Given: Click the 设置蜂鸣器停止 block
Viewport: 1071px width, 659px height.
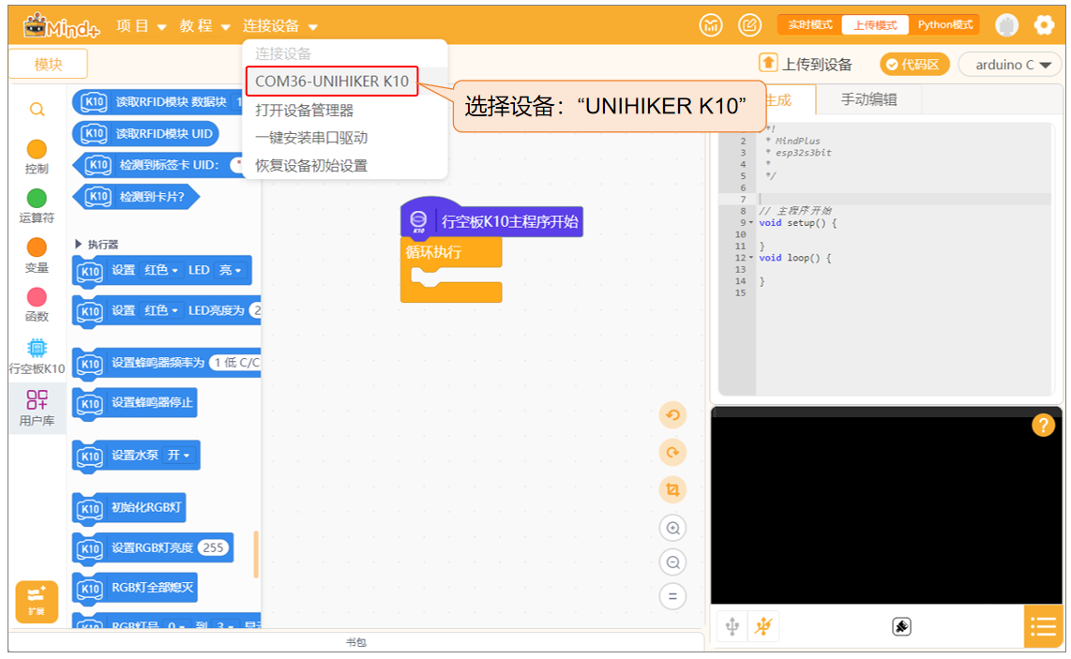Looking at the screenshot, I should (135, 402).
